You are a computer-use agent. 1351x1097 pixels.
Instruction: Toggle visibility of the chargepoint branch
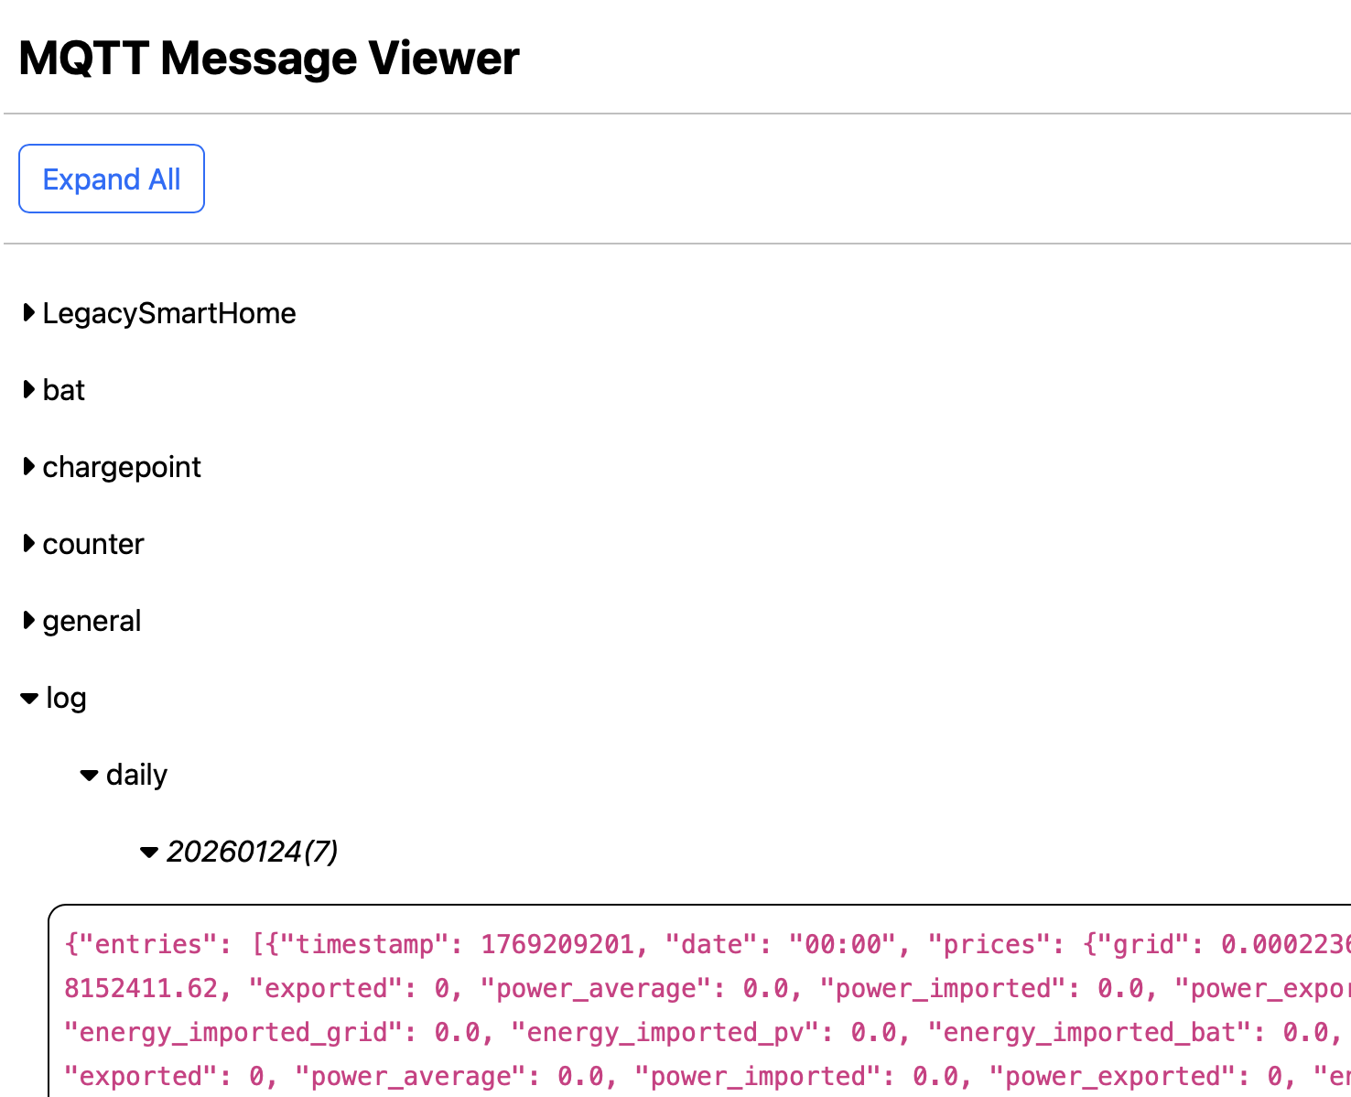(x=28, y=466)
